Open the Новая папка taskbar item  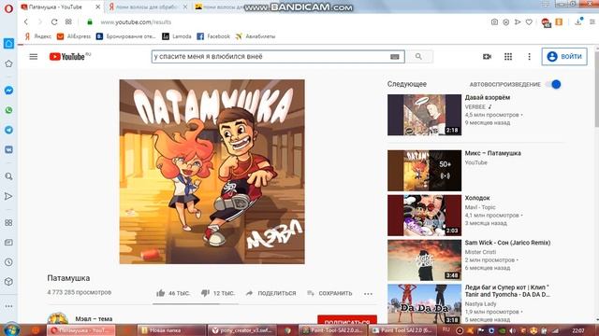(x=172, y=330)
